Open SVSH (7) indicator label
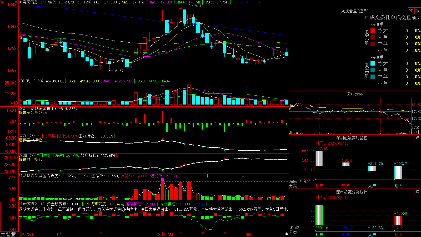 [x=27, y=156]
